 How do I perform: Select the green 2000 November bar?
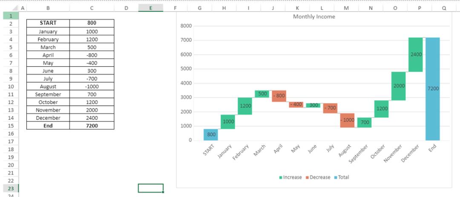pyautogui.click(x=398, y=86)
